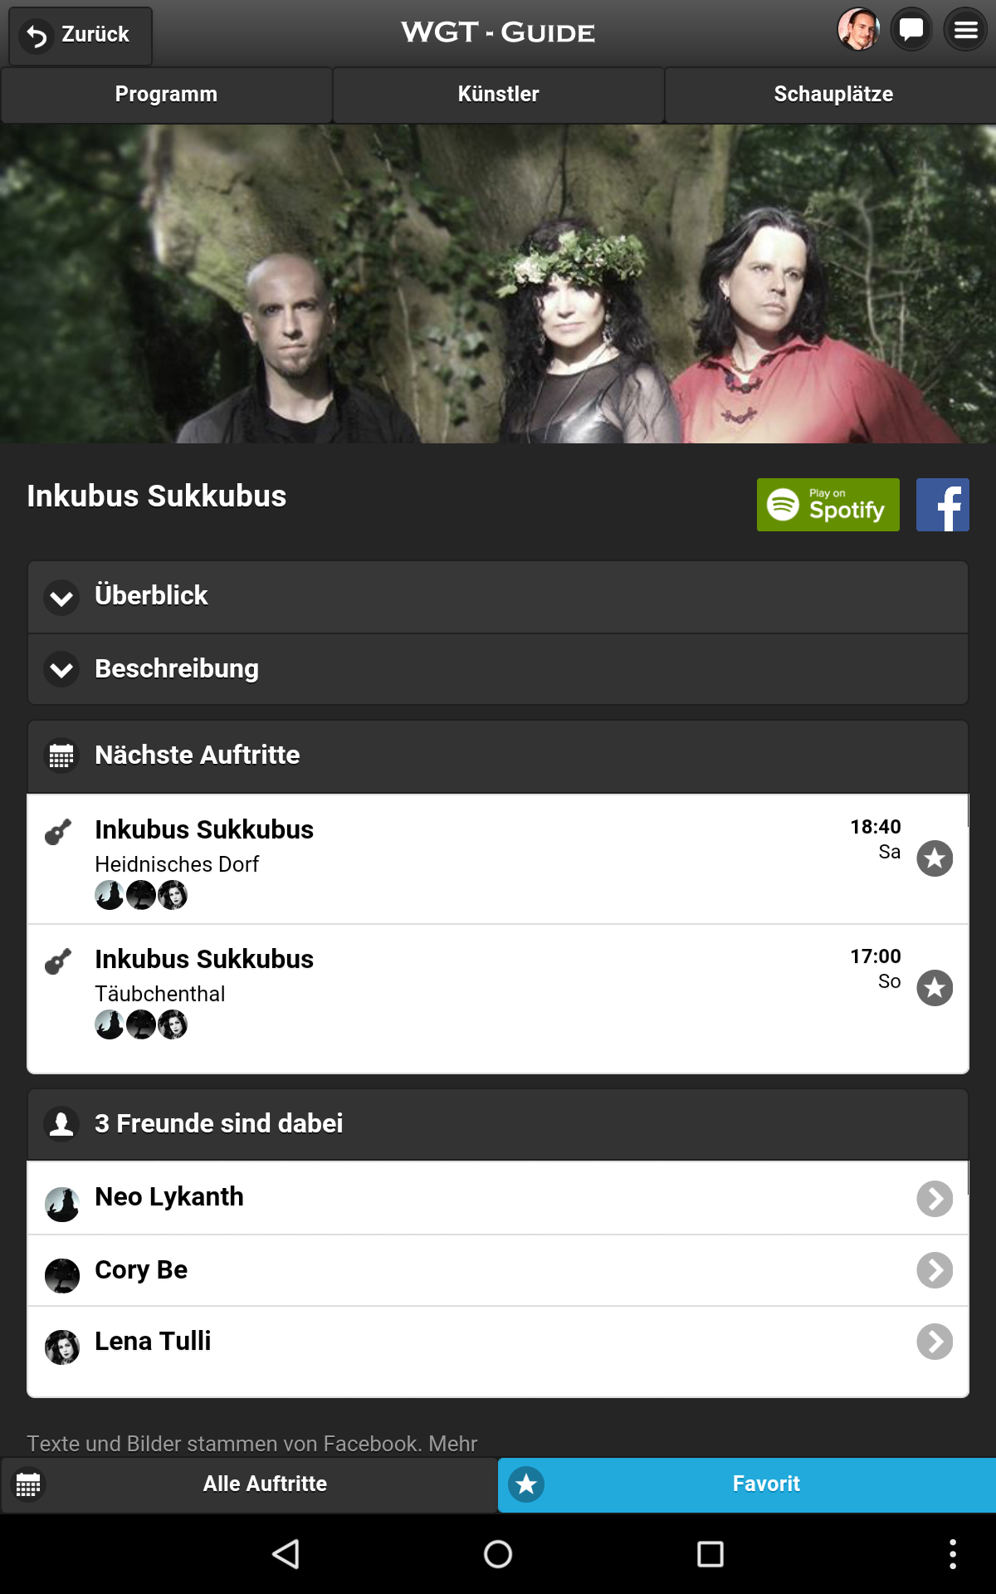Open friend Lena Tulli's entry

(x=498, y=1342)
